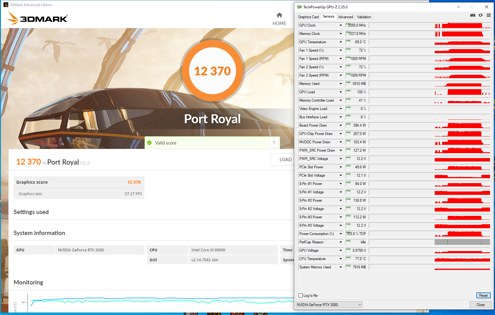Screen dimensions: 495x315
Task: Switch to the Advanced tab
Action: click(346, 17)
